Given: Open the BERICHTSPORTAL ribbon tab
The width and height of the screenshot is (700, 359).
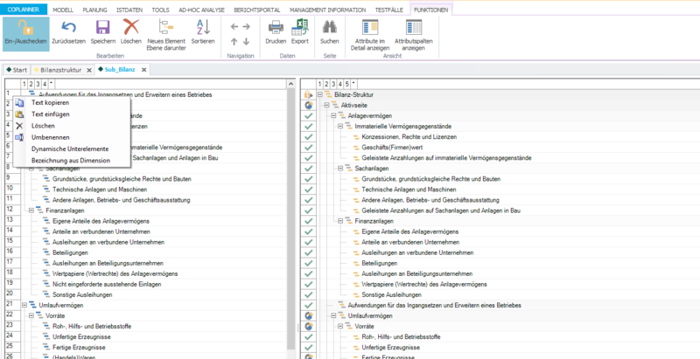Looking at the screenshot, I should click(x=257, y=10).
